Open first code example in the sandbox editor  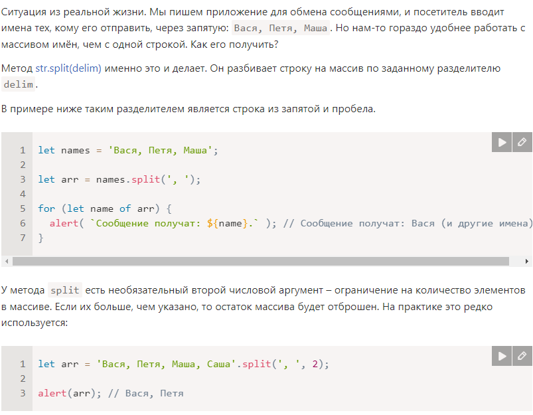click(522, 142)
